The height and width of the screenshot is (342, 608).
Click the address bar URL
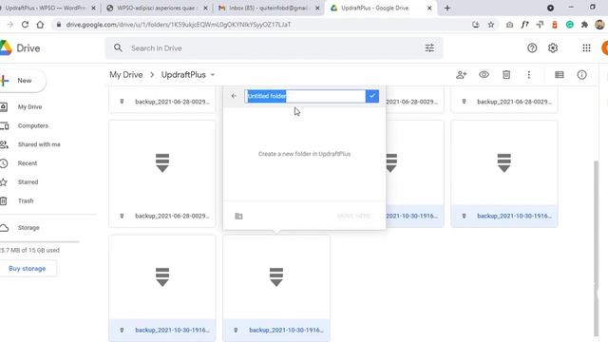(179, 25)
